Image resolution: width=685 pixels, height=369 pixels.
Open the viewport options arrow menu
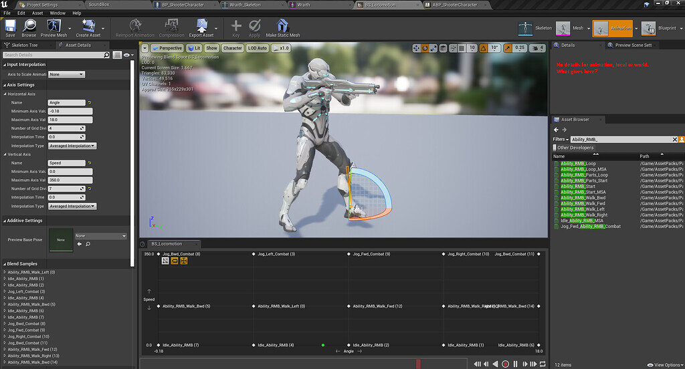click(145, 48)
